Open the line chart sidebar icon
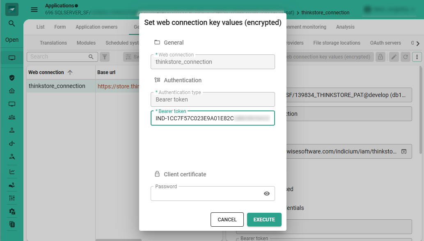 click(12, 172)
